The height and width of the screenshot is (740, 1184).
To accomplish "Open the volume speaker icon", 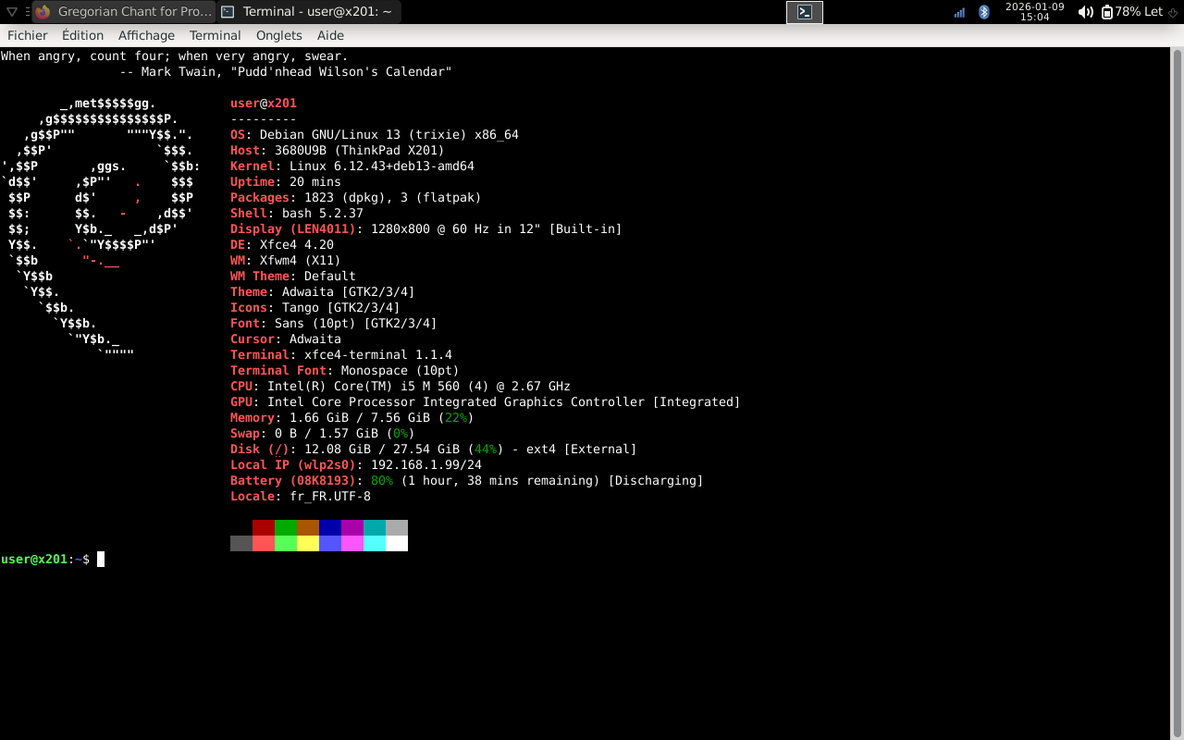I will coord(1085,12).
